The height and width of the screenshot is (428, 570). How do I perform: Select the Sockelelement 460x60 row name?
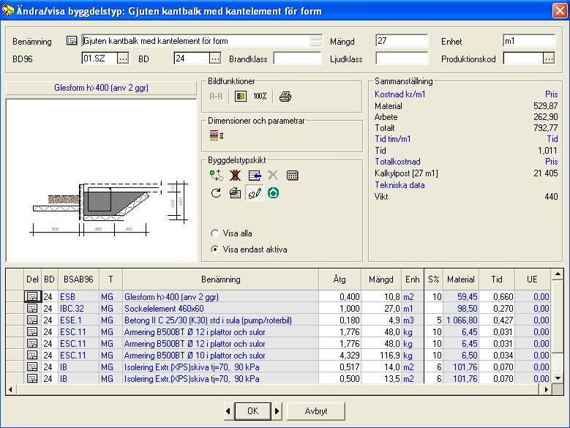164,309
